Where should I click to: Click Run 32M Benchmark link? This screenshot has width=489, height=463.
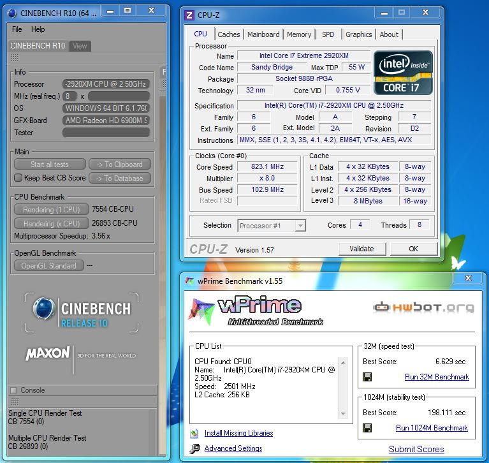pos(437,377)
